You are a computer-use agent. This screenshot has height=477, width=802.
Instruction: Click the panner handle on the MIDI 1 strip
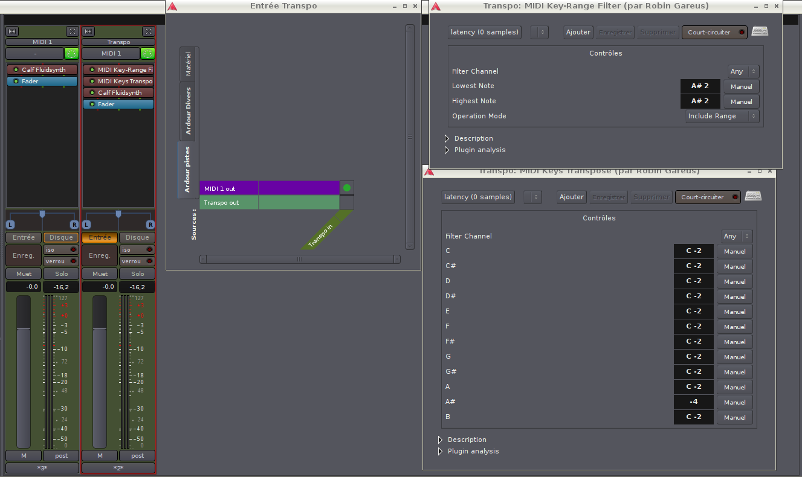(42, 214)
